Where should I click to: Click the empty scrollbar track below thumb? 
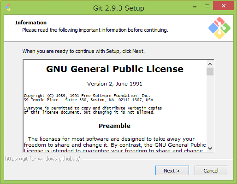[210, 110]
